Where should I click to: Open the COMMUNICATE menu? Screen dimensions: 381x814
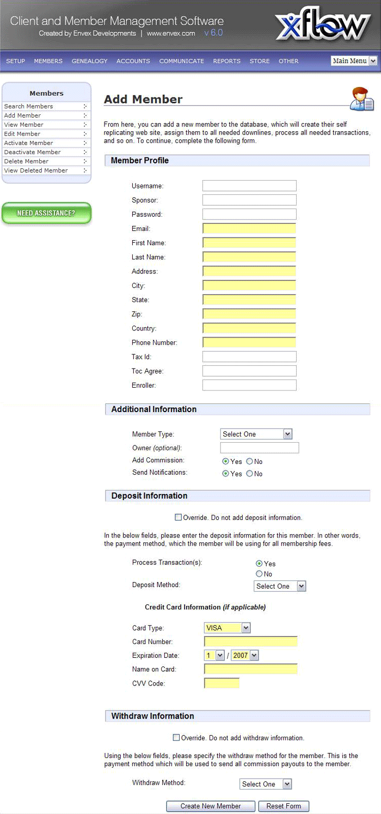tap(182, 61)
